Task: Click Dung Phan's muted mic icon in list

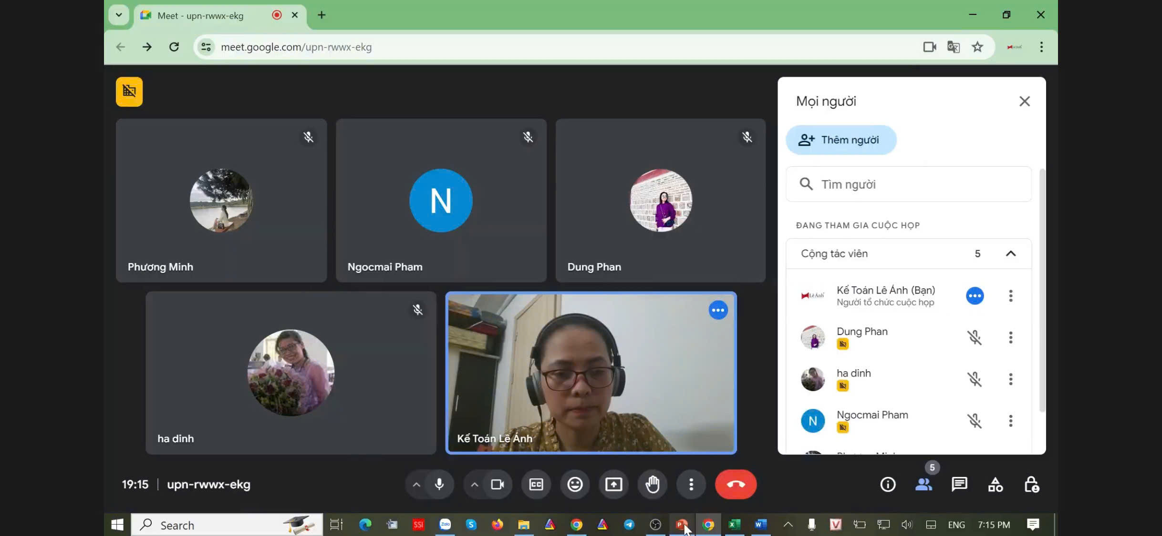Action: click(975, 337)
